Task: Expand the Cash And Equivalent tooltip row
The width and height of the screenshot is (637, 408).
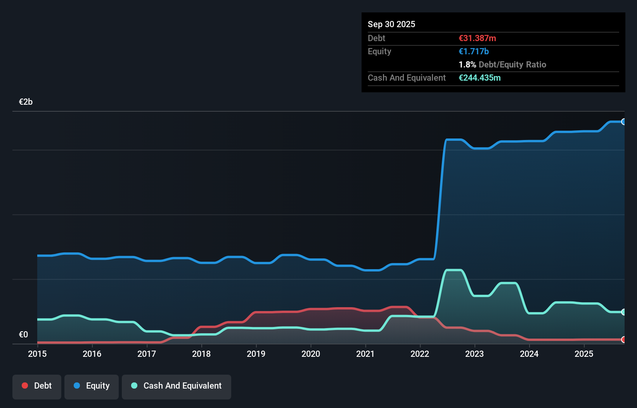Action: [406, 78]
